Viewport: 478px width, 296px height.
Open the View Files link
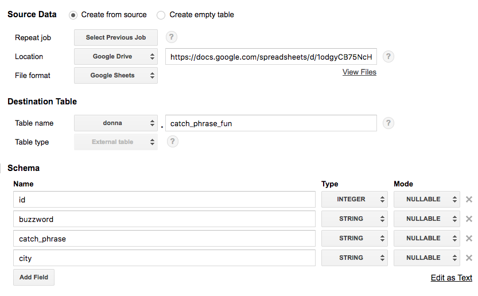359,72
